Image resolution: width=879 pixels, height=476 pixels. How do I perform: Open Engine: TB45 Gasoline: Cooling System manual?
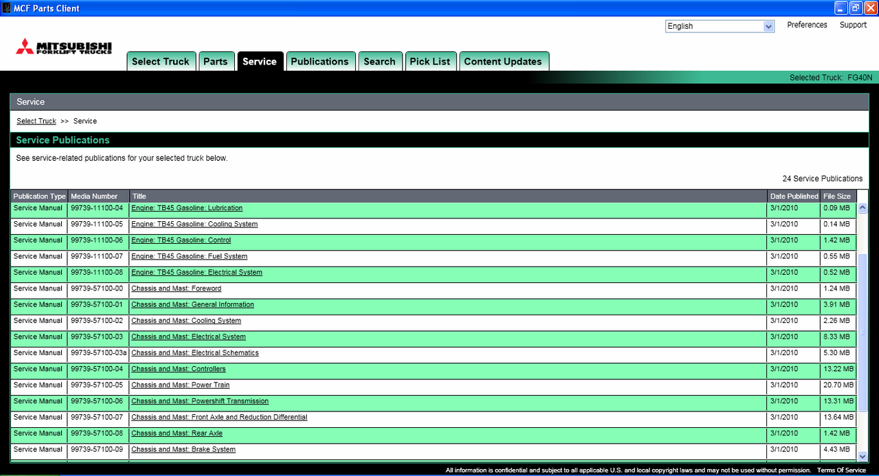click(x=194, y=224)
